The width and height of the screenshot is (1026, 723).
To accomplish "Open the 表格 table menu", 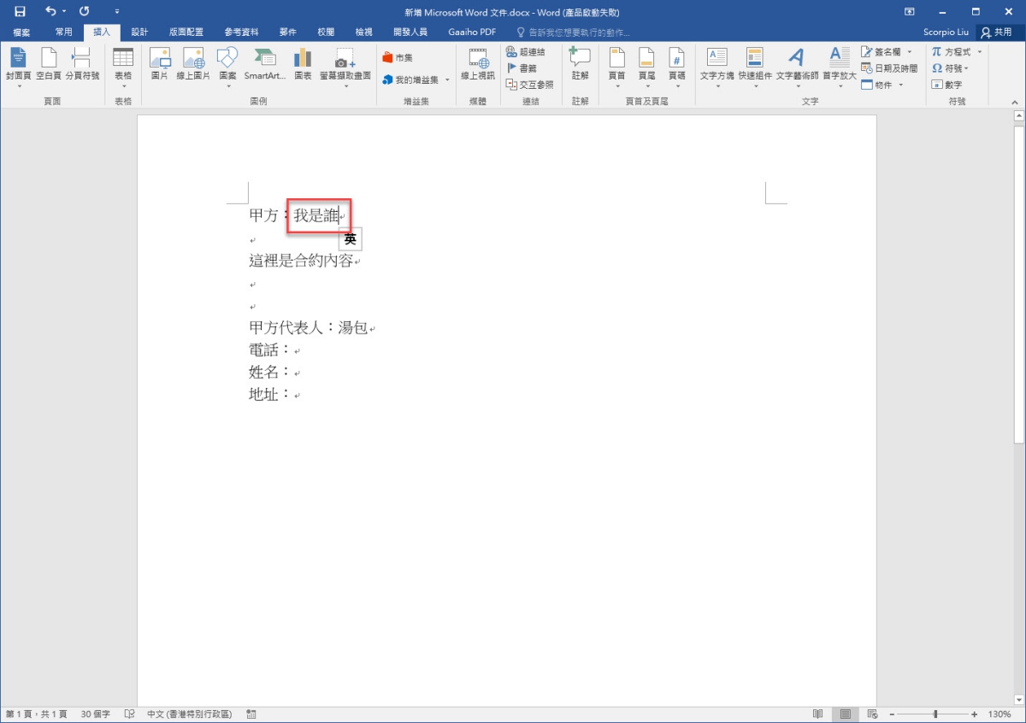I will (x=123, y=68).
